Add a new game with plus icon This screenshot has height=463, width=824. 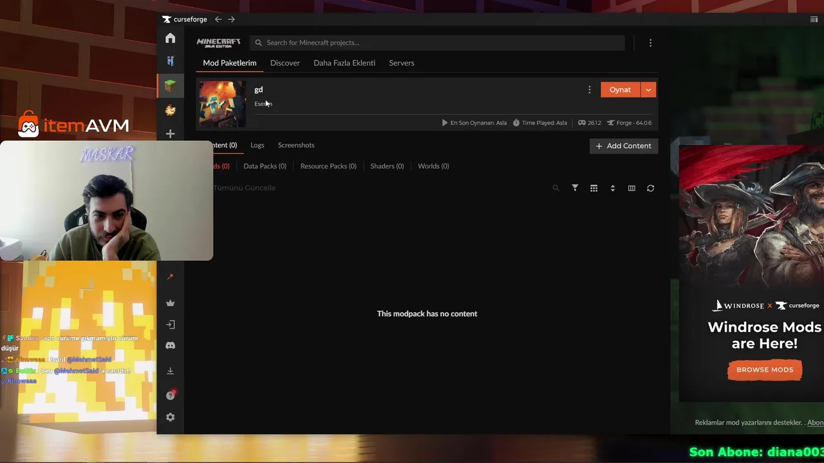point(170,134)
